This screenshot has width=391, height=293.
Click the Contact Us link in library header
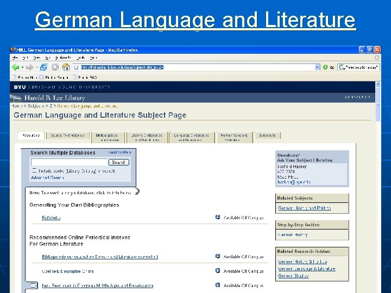[357, 97]
